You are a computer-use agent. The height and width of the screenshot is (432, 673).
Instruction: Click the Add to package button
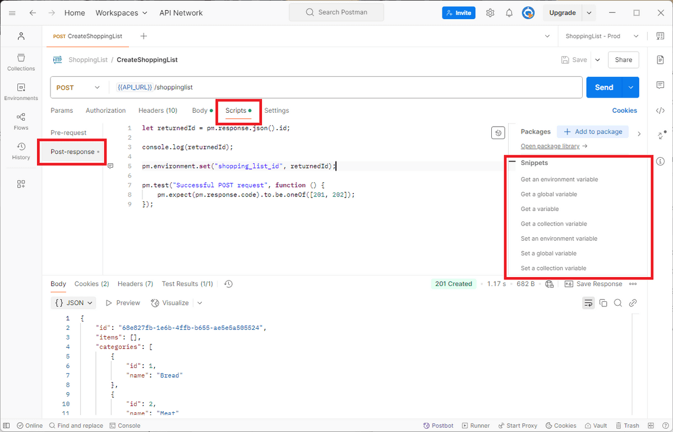pyautogui.click(x=592, y=131)
